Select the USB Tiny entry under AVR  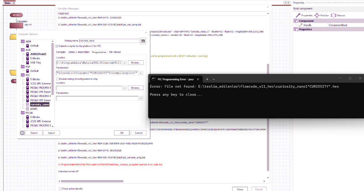pyautogui.click(x=35, y=62)
